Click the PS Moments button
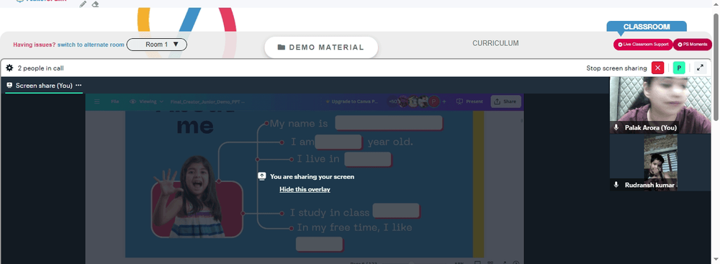The width and height of the screenshot is (720, 264). click(693, 45)
